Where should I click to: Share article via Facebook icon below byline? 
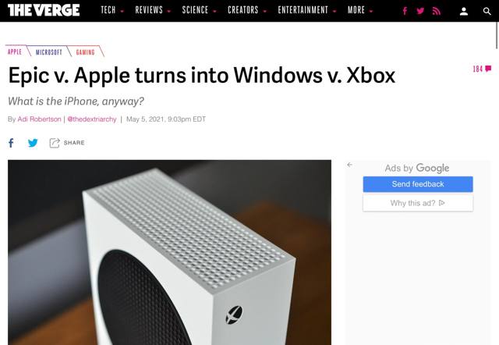11,143
